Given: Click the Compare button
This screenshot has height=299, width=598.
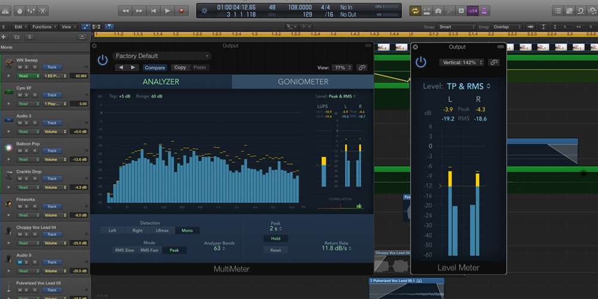Looking at the screenshot, I should 155,68.
